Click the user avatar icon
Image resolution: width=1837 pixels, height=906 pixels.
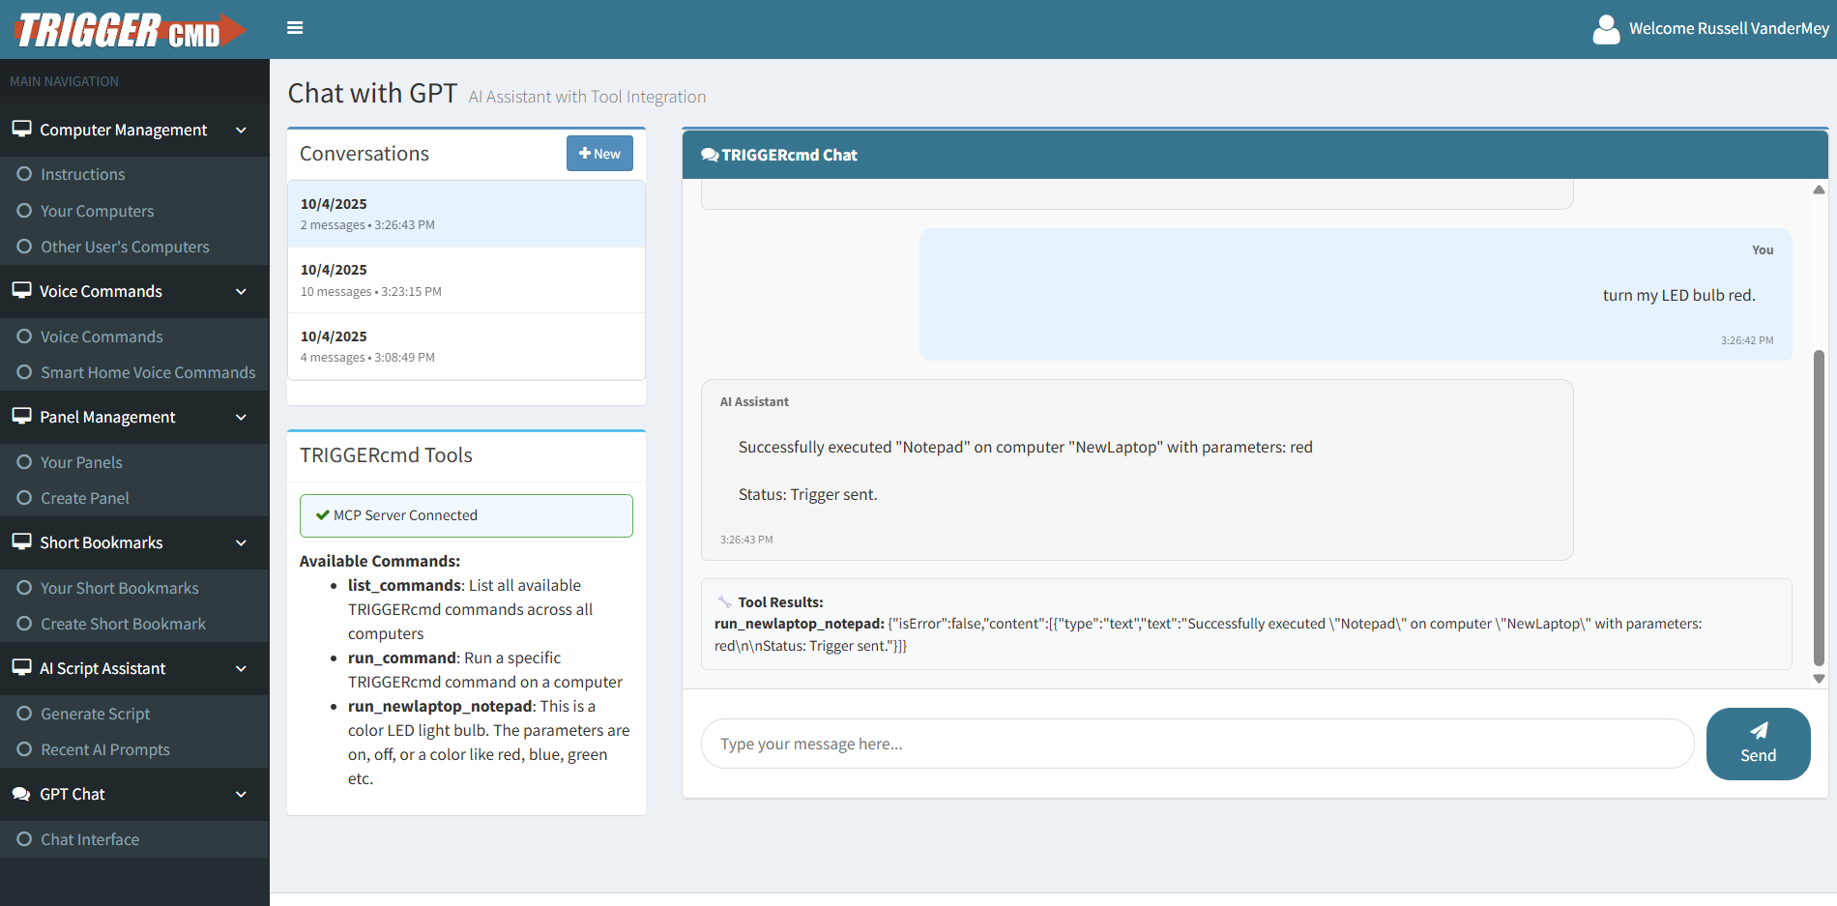1606,29
